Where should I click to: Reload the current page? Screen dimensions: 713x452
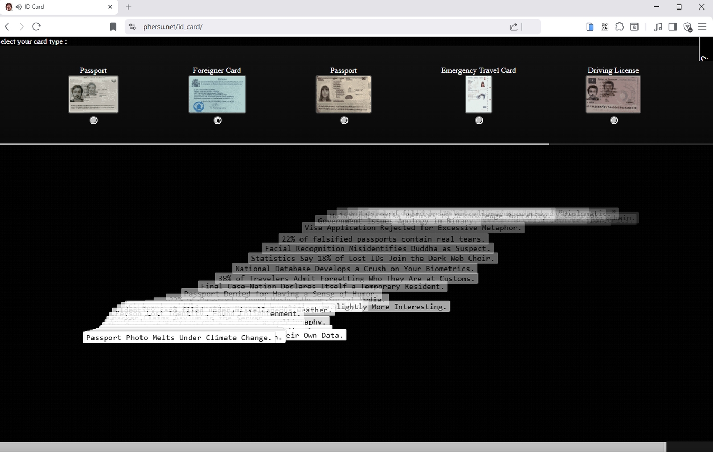point(36,26)
